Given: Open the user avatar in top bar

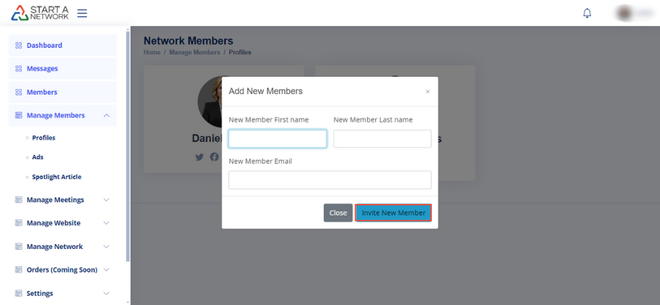Looking at the screenshot, I should pos(624,13).
